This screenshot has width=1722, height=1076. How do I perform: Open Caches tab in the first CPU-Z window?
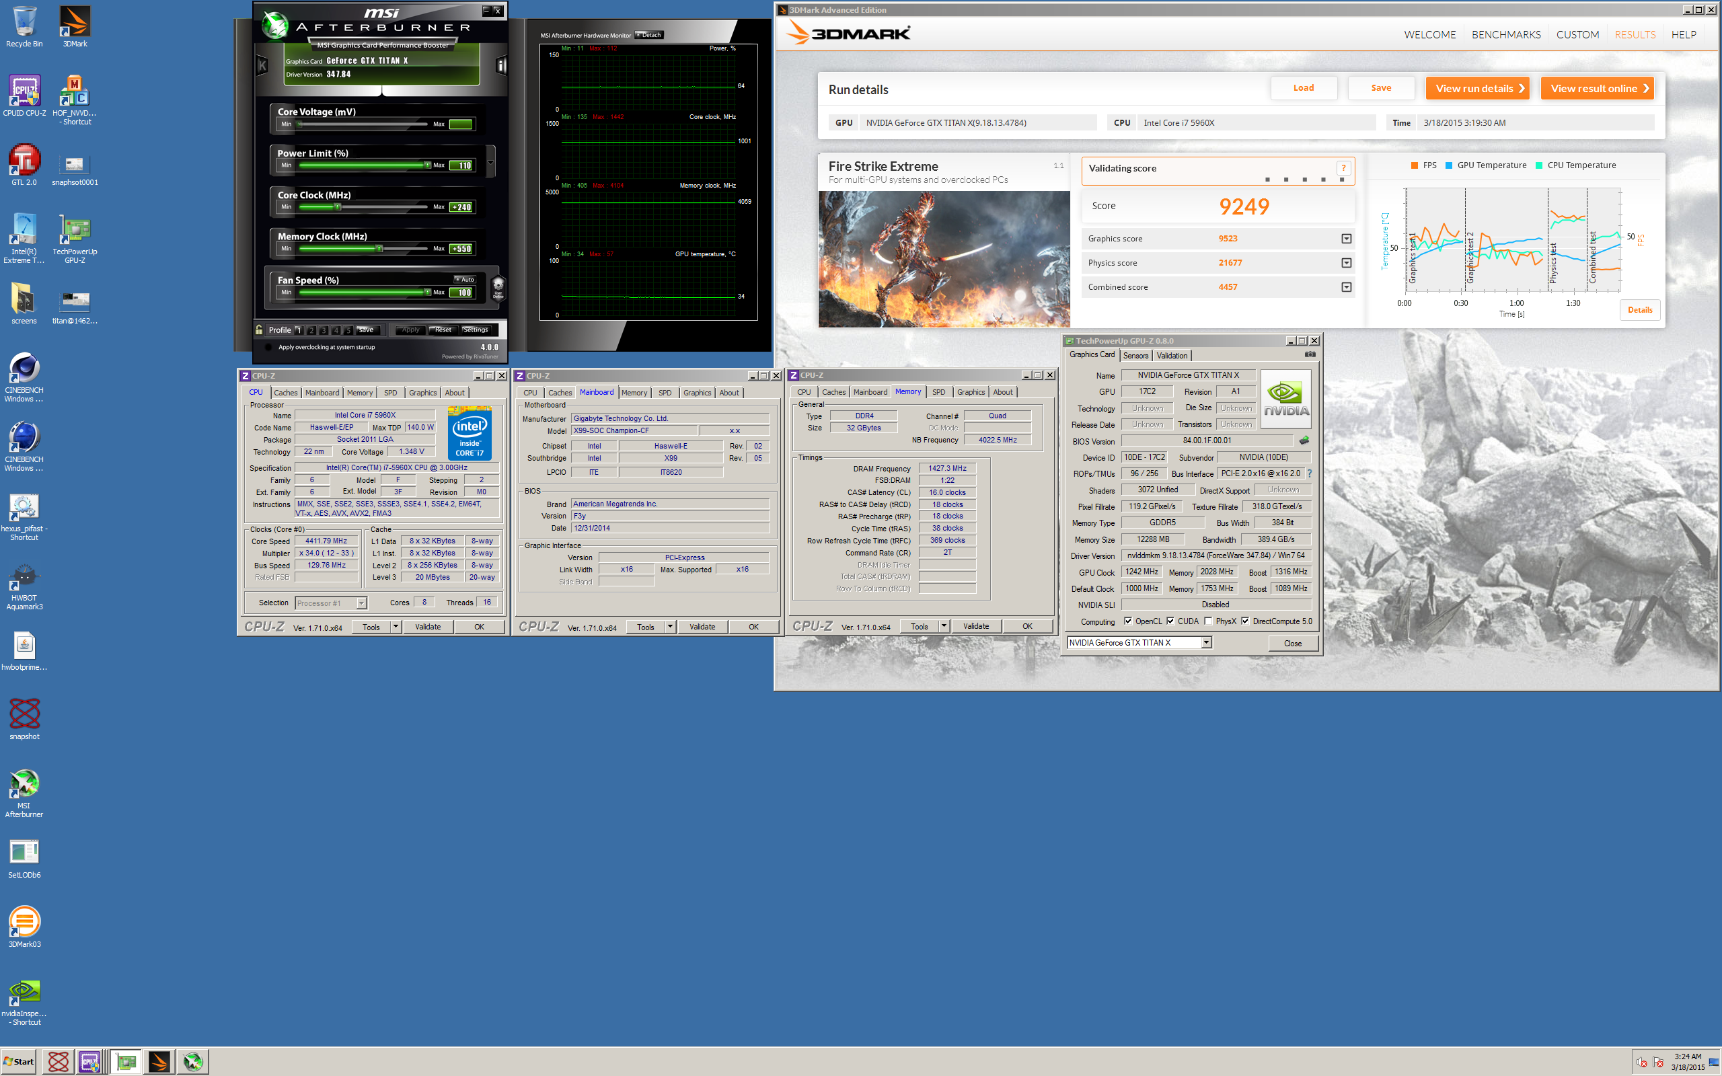tap(285, 393)
